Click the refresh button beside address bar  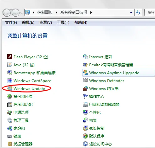[138, 13]
